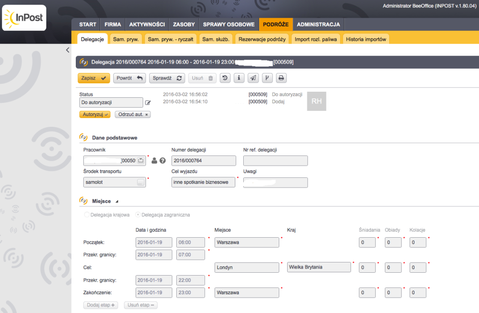Click the history clock icon in toolbar

click(x=225, y=78)
